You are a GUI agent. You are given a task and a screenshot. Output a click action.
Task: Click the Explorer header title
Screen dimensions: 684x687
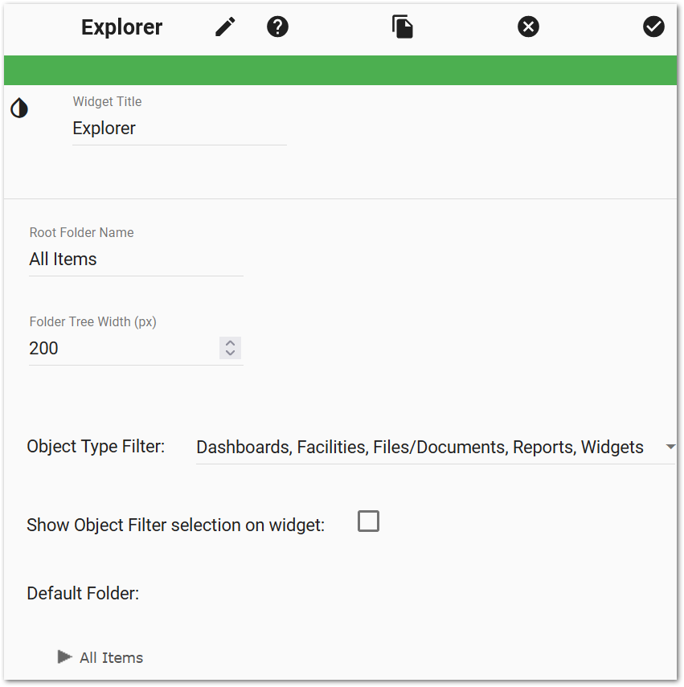121,27
